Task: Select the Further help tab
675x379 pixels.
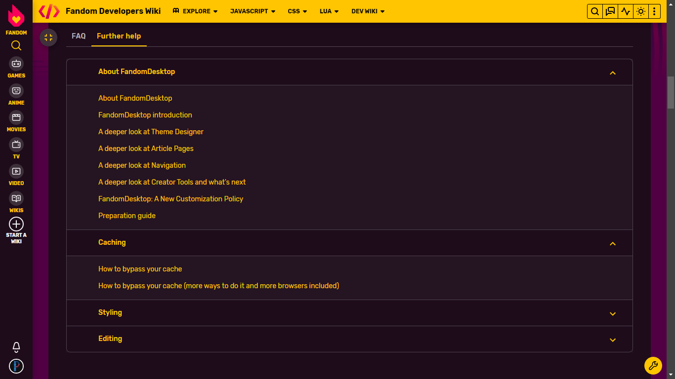Action: pos(119,36)
